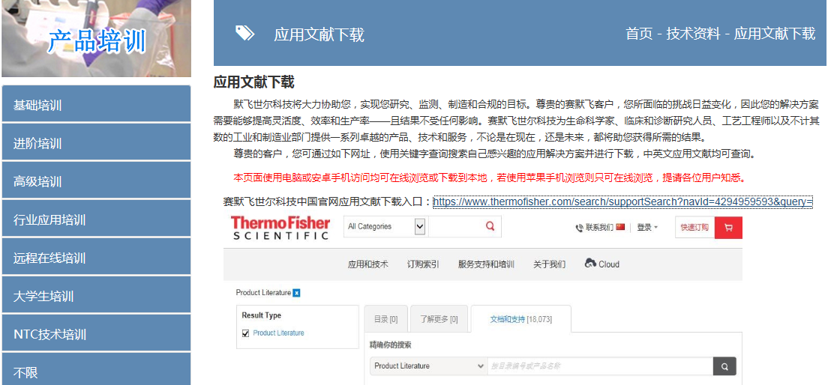Image resolution: width=828 pixels, height=385 pixels.
Task: Open 远程在线培训 in the sidebar
Action: click(96, 258)
